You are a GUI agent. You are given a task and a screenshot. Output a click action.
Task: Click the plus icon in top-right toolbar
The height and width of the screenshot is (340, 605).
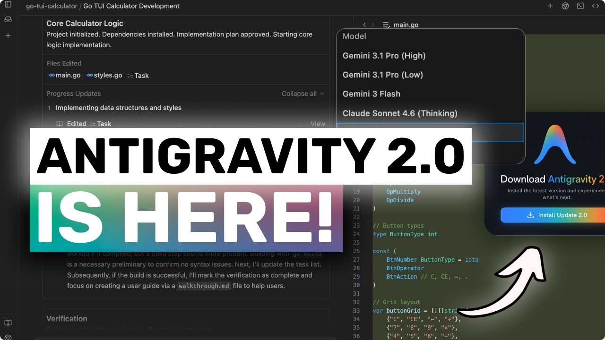tap(550, 6)
